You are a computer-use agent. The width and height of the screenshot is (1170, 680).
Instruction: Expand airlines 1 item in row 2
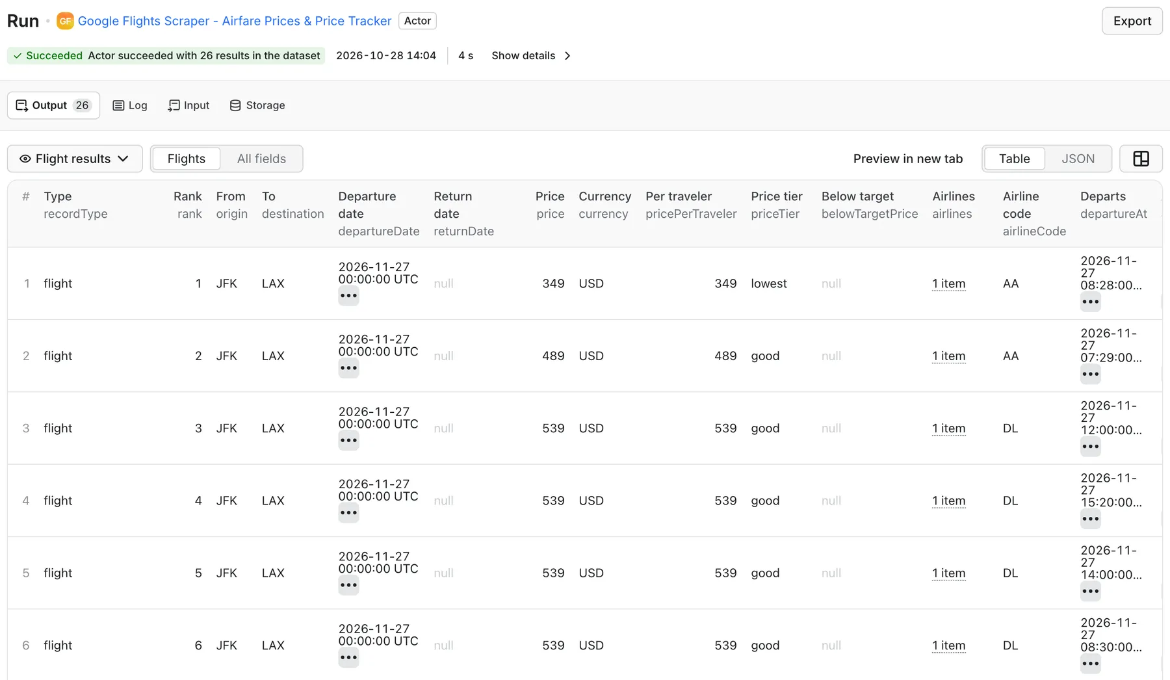pyautogui.click(x=948, y=356)
